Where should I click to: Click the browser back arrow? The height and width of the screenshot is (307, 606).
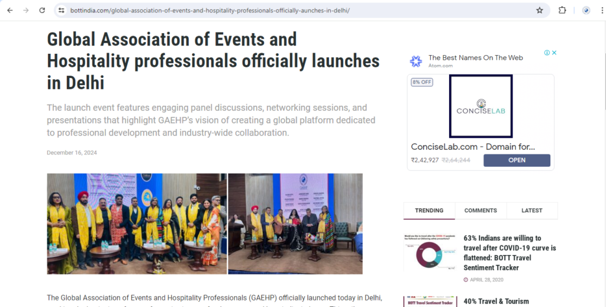click(10, 11)
